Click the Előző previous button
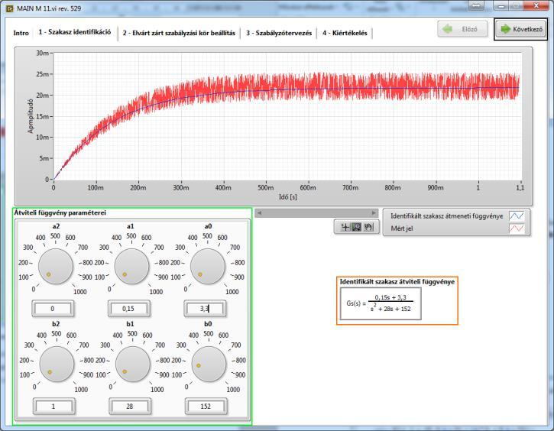Viewport: 554px width, 431px height. (462, 29)
